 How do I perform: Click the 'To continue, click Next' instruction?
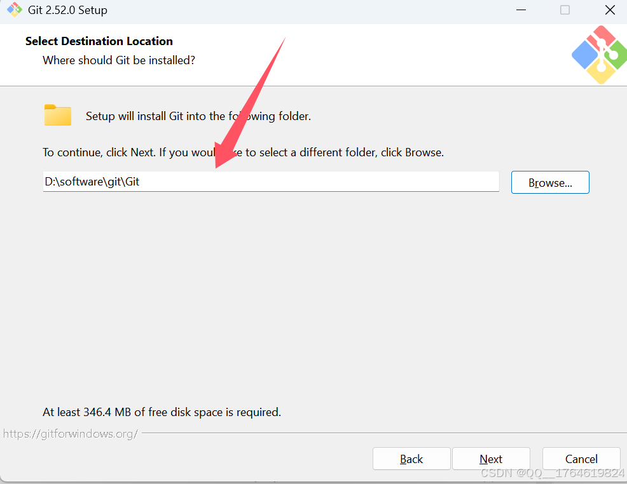[x=243, y=152]
